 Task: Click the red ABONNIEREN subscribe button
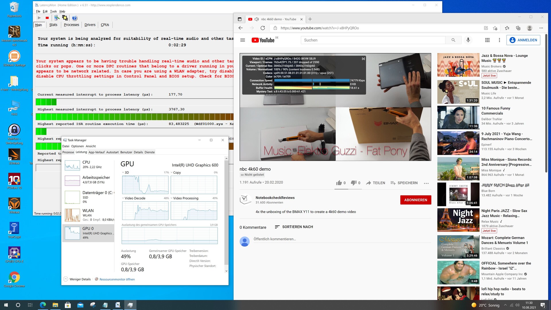pos(415,200)
